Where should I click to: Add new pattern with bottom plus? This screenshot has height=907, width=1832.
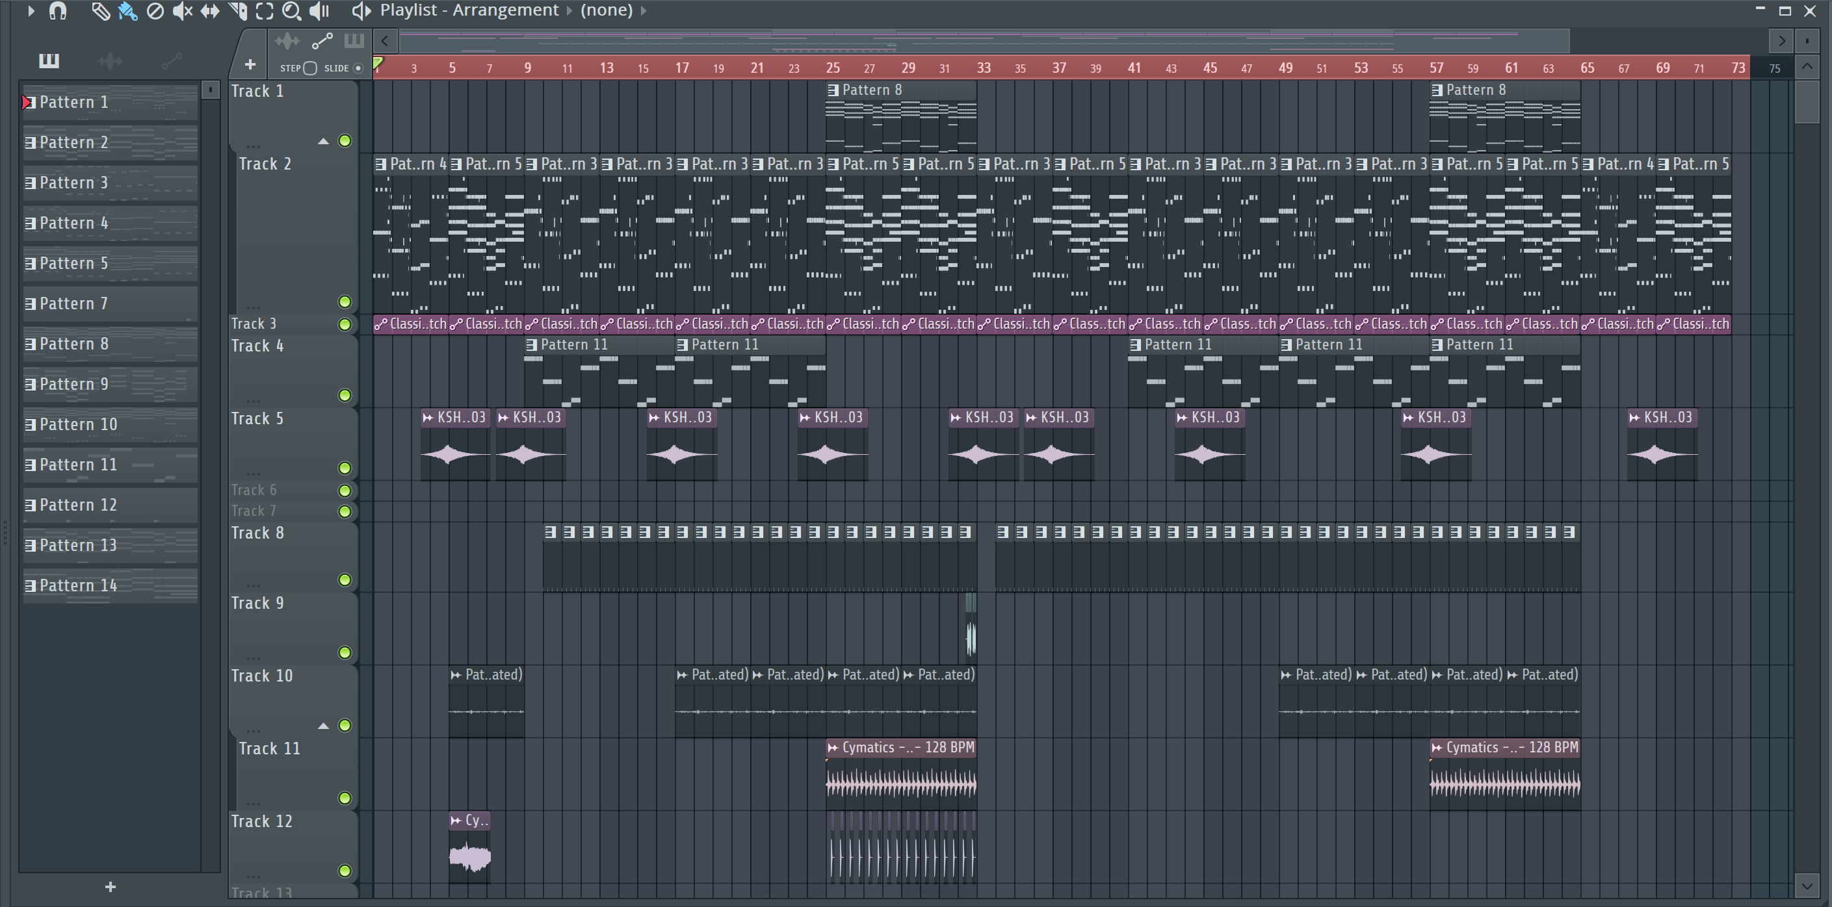[111, 887]
